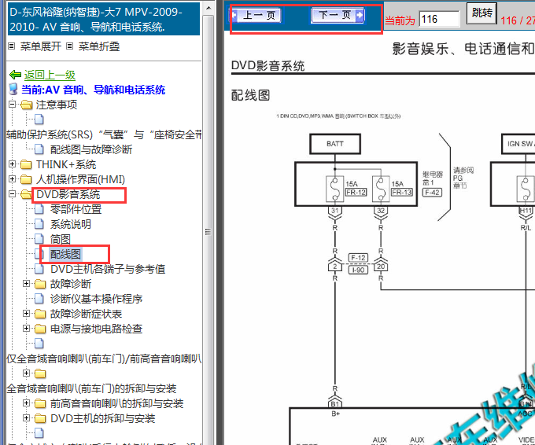Screen dimensions: 535x445
Task: Open the 系统说明 page
Action: (x=71, y=224)
